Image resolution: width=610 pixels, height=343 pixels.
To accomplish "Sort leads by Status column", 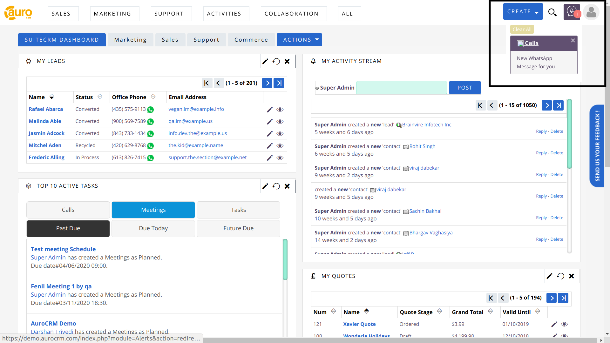I will pyautogui.click(x=100, y=97).
